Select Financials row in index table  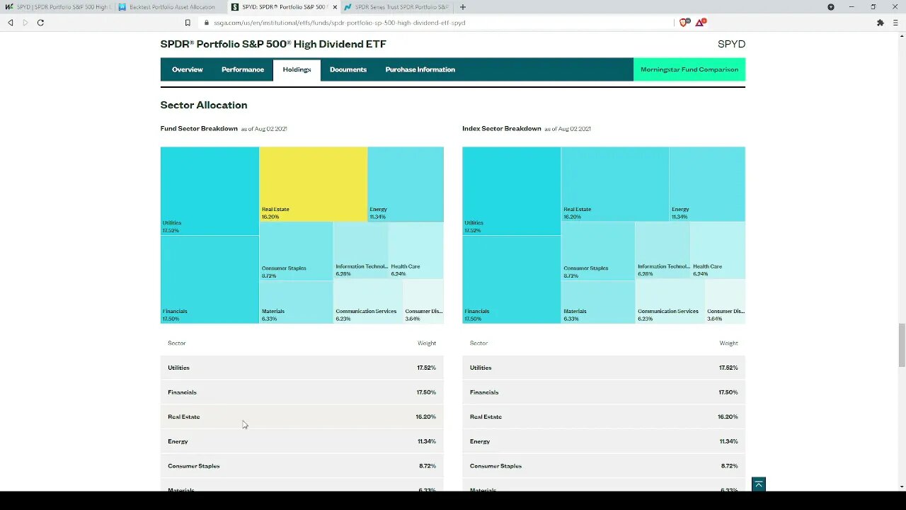coord(604,392)
